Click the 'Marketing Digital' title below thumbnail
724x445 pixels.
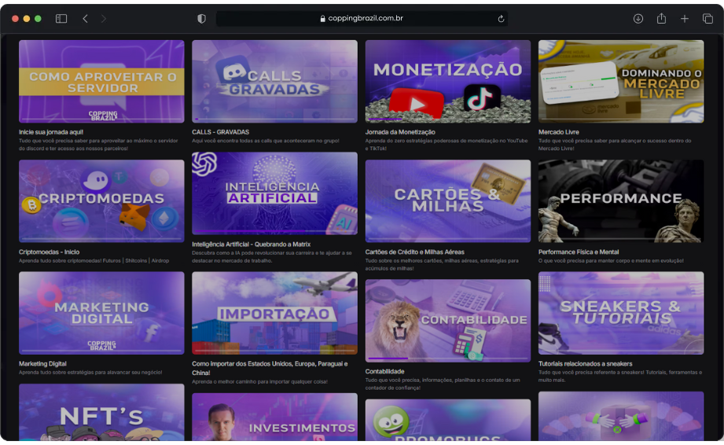pyautogui.click(x=42, y=364)
